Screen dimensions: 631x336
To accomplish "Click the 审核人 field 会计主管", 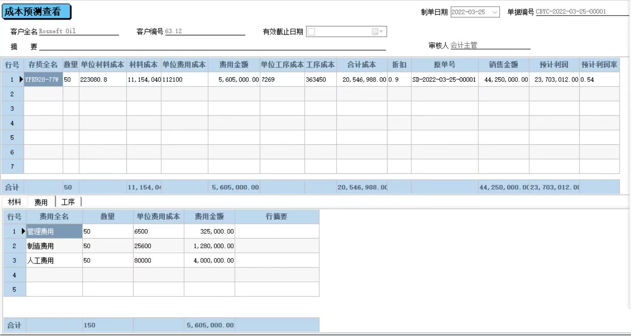I will (x=489, y=46).
